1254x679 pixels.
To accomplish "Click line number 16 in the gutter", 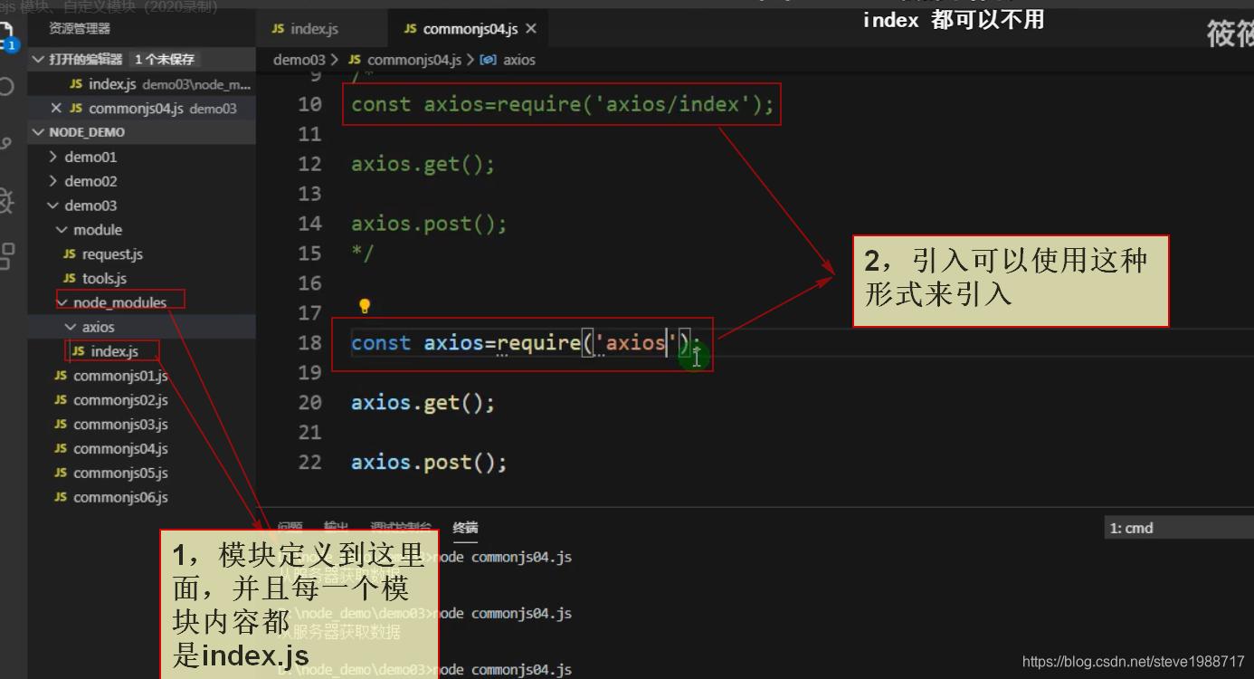I will point(309,283).
